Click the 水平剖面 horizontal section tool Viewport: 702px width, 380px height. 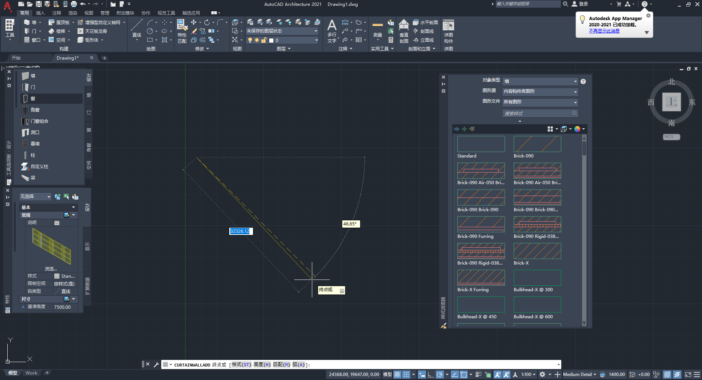425,22
